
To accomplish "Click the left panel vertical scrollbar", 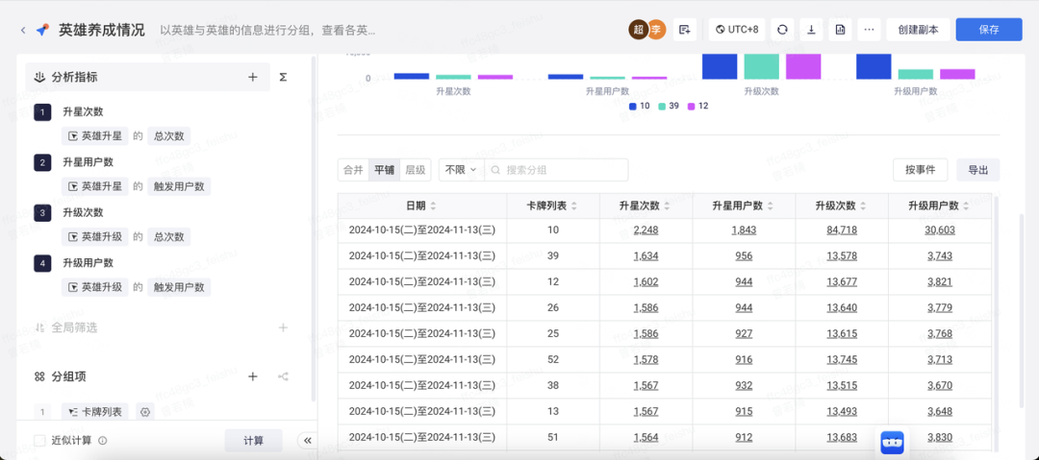I will point(314,229).
